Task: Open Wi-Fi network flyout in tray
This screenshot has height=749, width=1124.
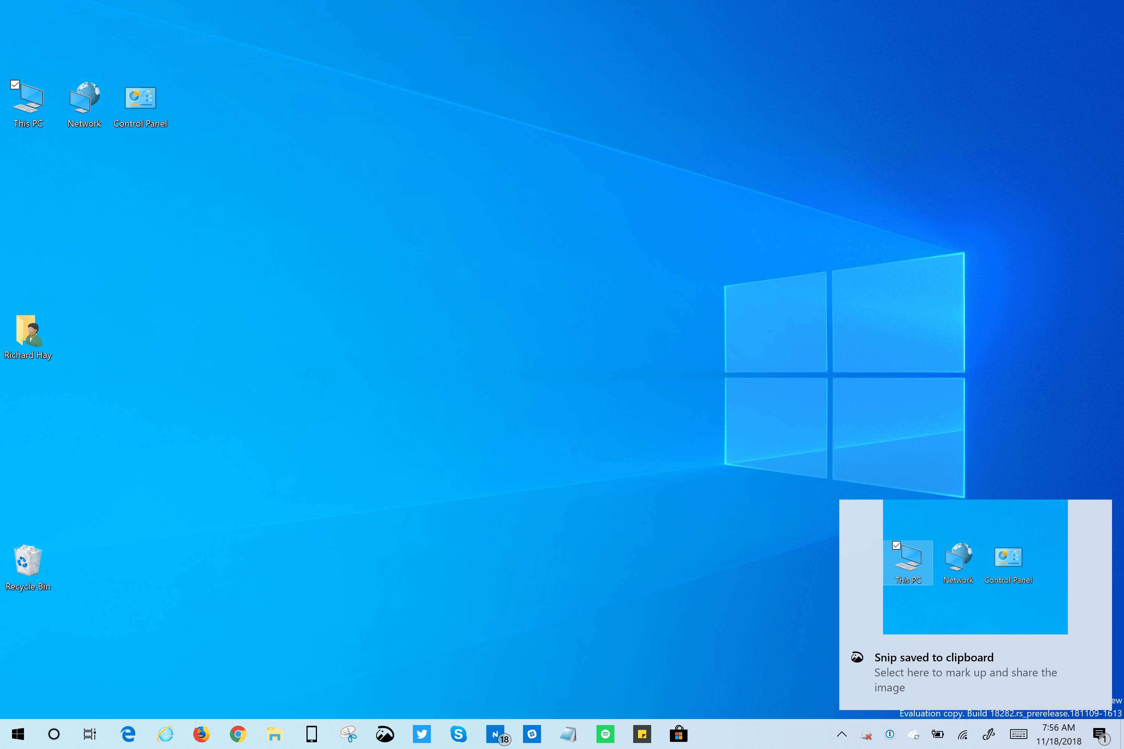Action: [x=963, y=734]
